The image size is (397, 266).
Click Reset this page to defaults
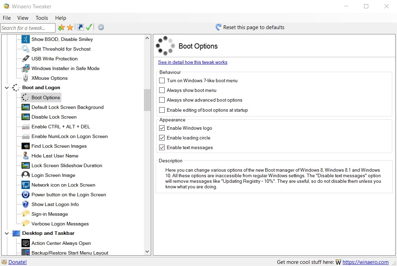[x=250, y=27]
